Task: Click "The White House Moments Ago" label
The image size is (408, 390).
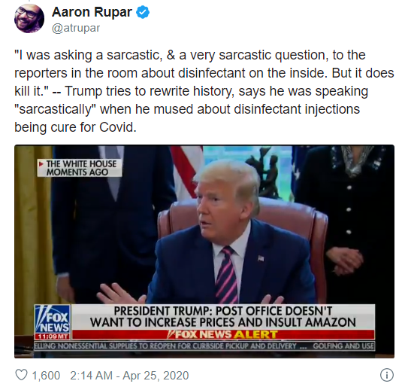Action: (x=81, y=168)
